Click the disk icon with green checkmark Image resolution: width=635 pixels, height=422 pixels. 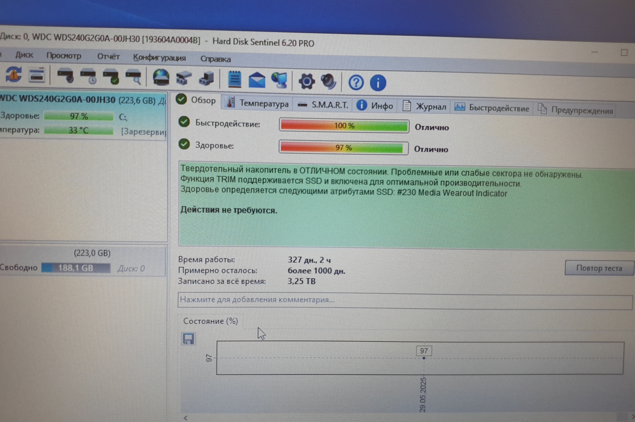tap(111, 77)
